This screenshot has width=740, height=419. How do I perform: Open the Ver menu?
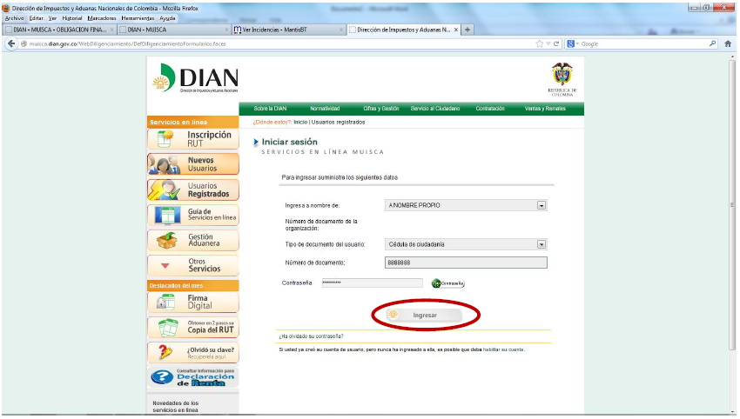click(52, 18)
